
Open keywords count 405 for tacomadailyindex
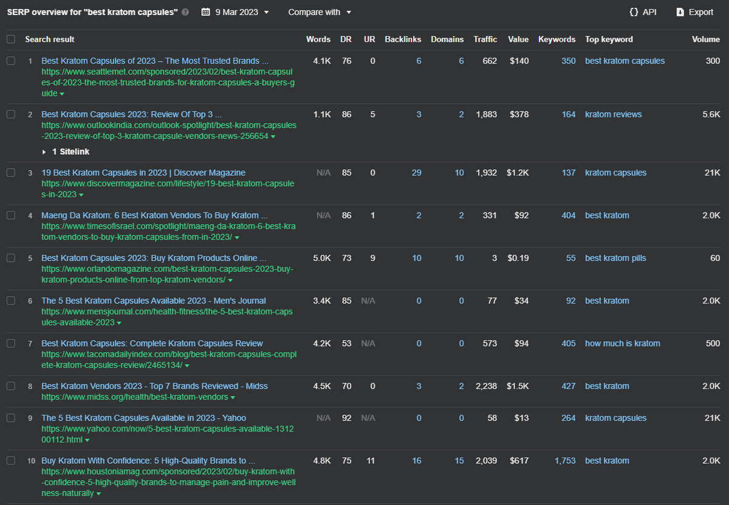pos(569,343)
